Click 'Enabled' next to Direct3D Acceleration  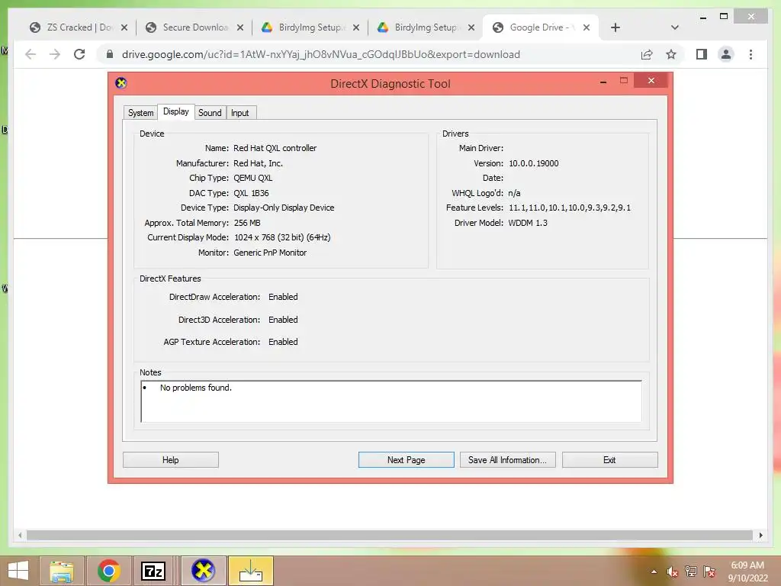tap(283, 320)
